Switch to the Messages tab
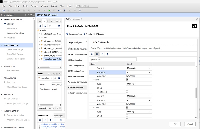 point(58,116)
